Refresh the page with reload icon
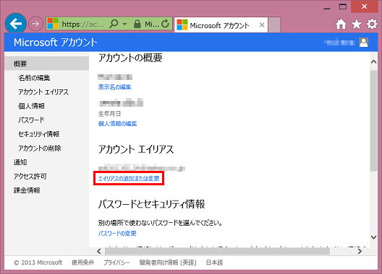The height and width of the screenshot is (274, 382). pyautogui.click(x=166, y=24)
